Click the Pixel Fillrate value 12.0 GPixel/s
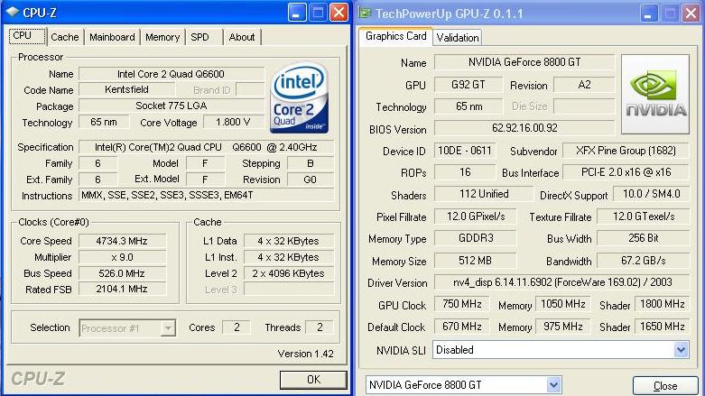 point(476,216)
